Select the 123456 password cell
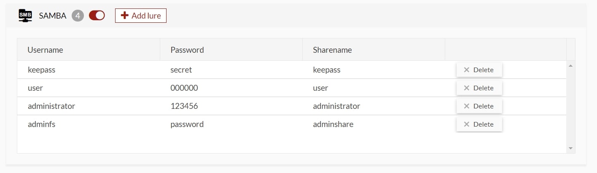 (184, 106)
